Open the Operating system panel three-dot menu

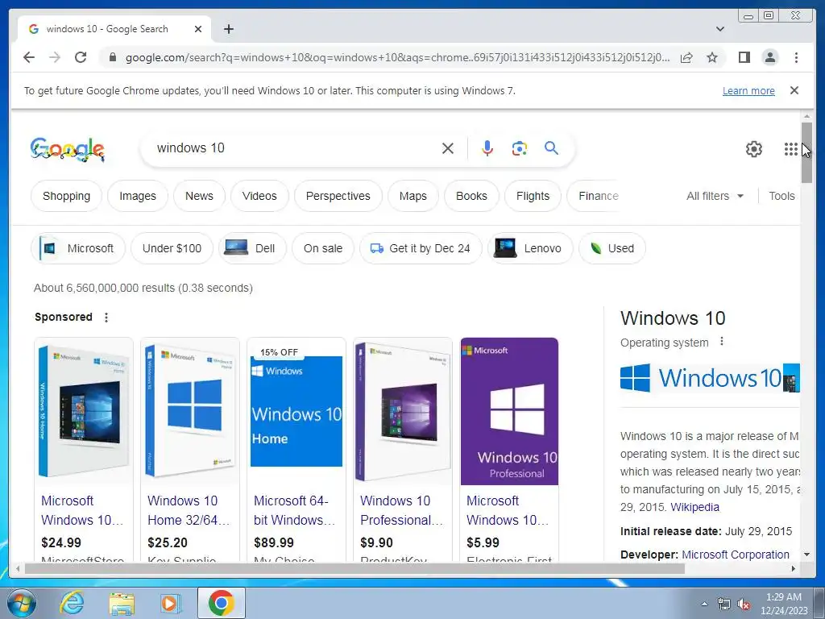(x=722, y=342)
